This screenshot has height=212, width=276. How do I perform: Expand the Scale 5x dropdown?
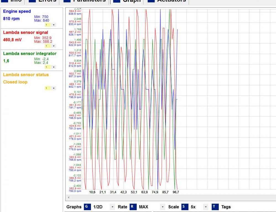(x=205, y=207)
